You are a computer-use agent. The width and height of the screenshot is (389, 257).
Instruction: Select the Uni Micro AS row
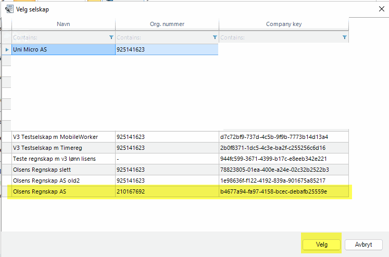point(62,49)
